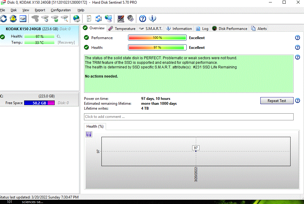Image resolution: width=304 pixels, height=204 pixels.
Task: Click the refresh icon with yellow warning sign
Action: pos(13,19)
